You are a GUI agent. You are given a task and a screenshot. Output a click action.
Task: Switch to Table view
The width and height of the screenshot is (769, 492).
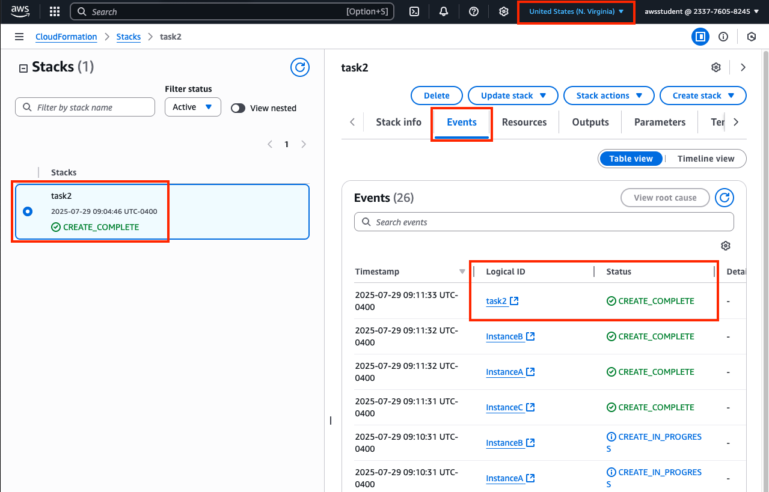pyautogui.click(x=631, y=159)
